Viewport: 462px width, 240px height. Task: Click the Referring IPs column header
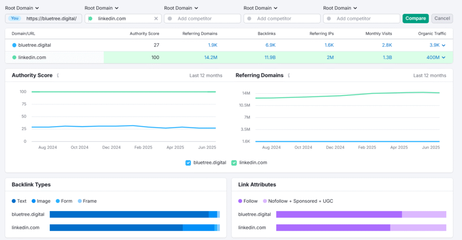[321, 33]
